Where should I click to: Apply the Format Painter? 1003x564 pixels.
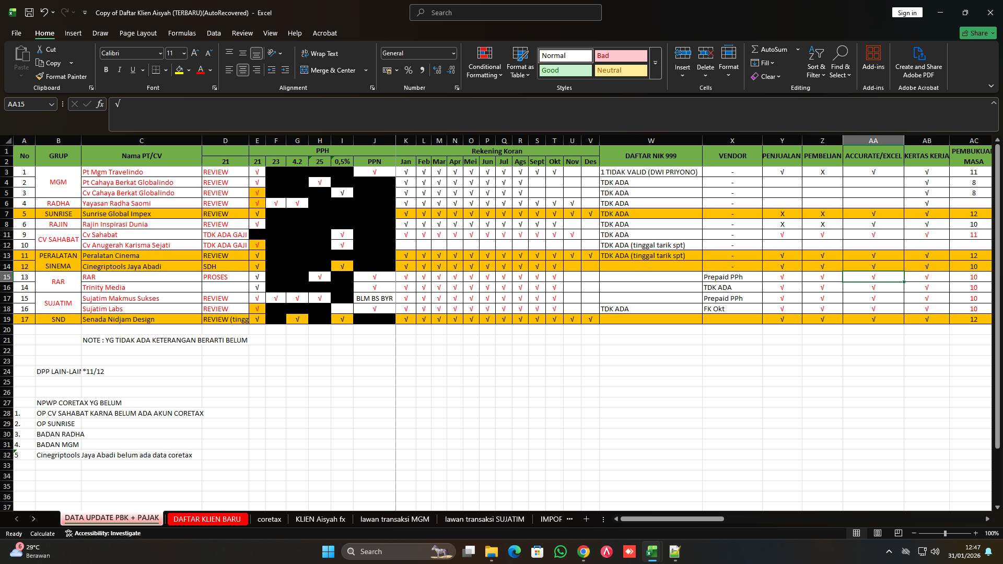[x=61, y=76]
